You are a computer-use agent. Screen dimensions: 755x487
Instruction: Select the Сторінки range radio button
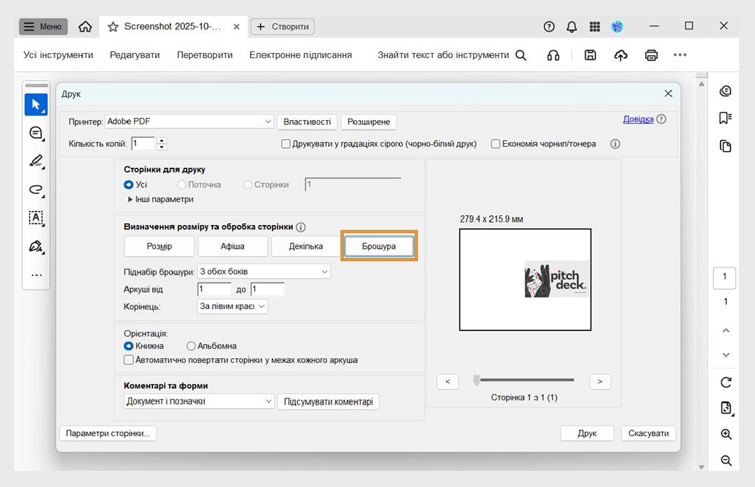coord(247,184)
